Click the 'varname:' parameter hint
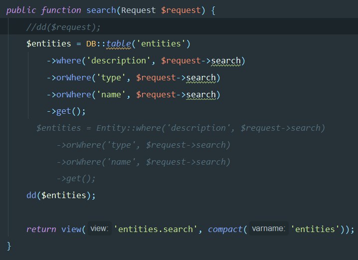 (x=269, y=229)
